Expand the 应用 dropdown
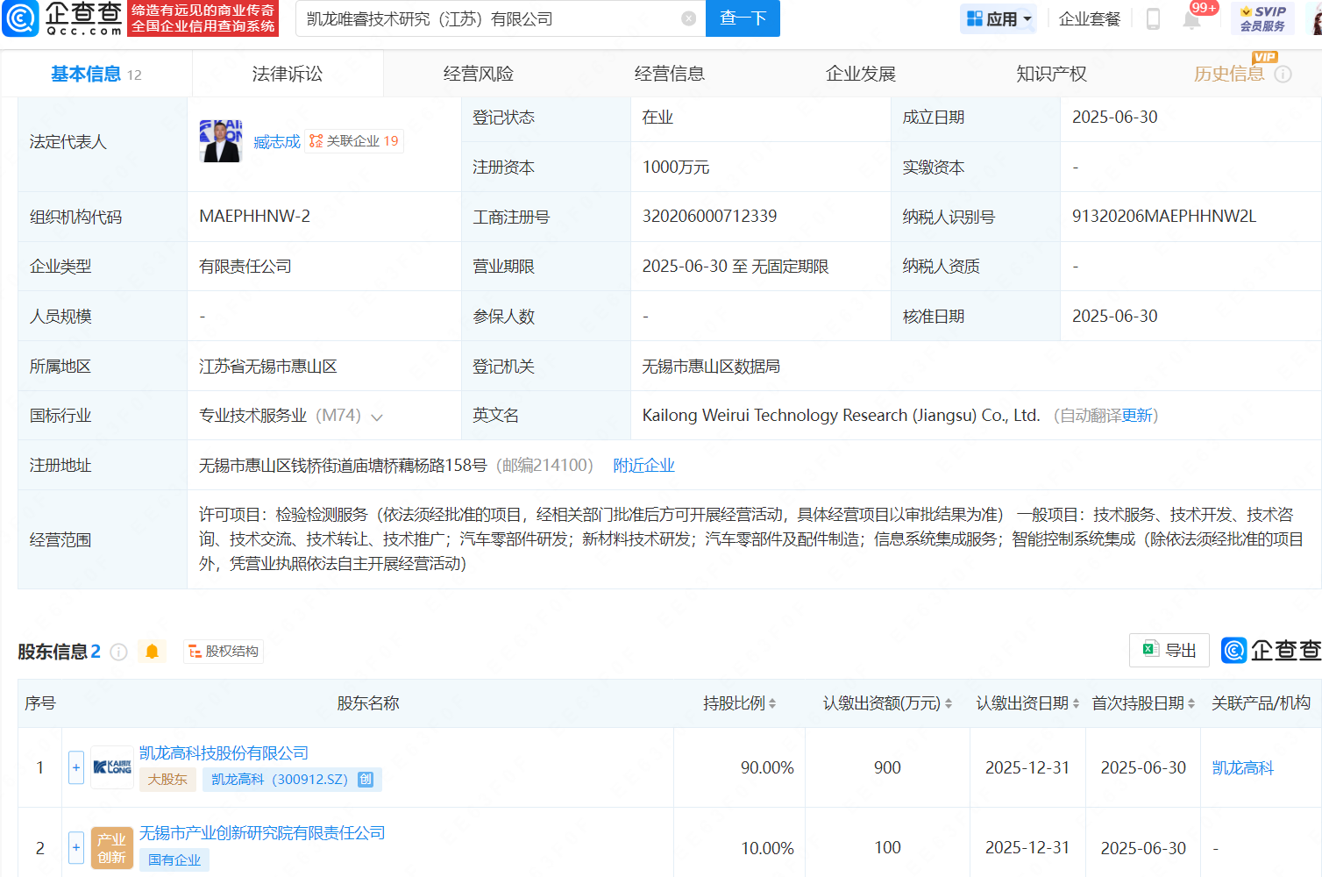Image resolution: width=1322 pixels, height=877 pixels. [x=999, y=18]
